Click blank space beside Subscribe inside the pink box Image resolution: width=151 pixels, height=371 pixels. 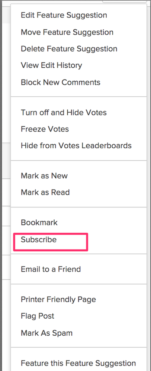click(72, 242)
